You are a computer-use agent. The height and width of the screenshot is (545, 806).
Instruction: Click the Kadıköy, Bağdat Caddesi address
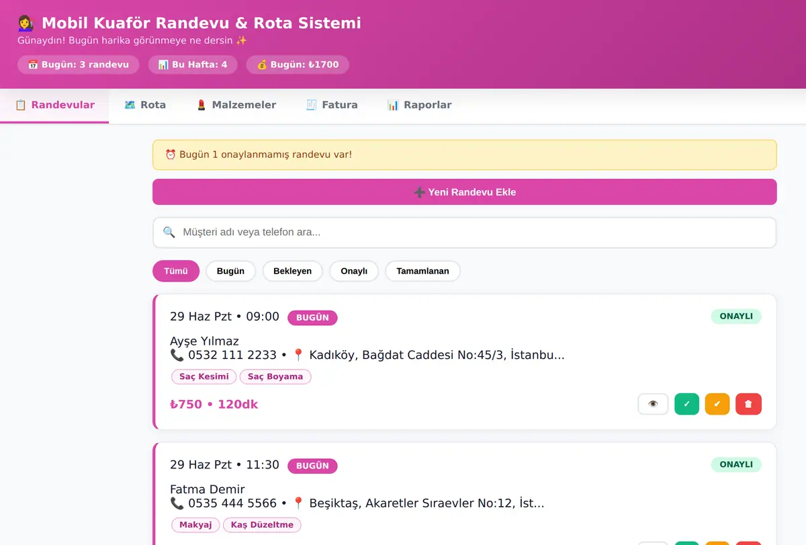(437, 355)
